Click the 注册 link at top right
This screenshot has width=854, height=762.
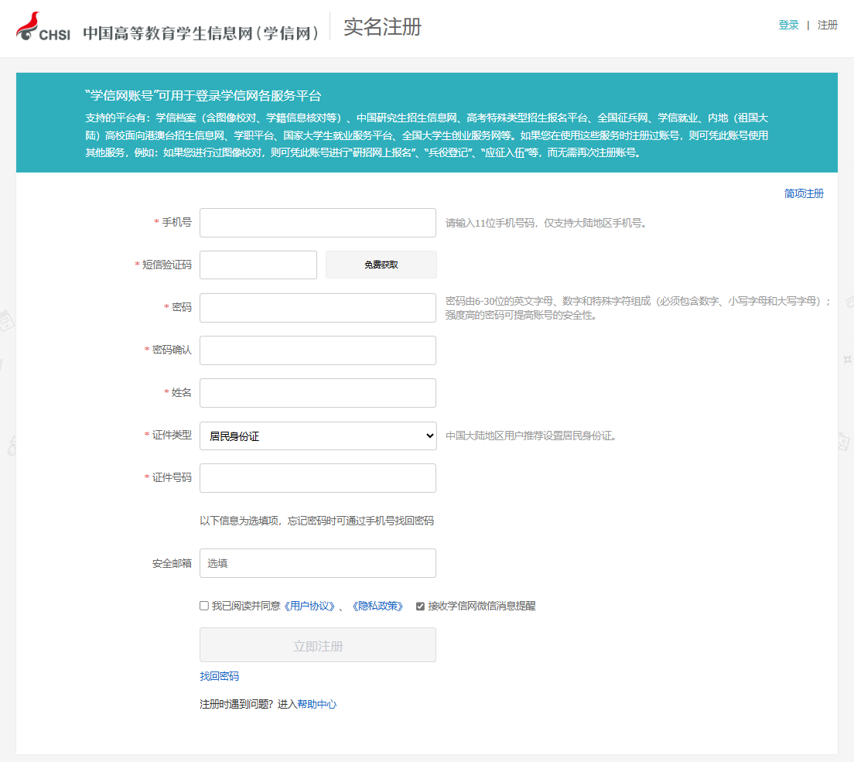pos(827,24)
